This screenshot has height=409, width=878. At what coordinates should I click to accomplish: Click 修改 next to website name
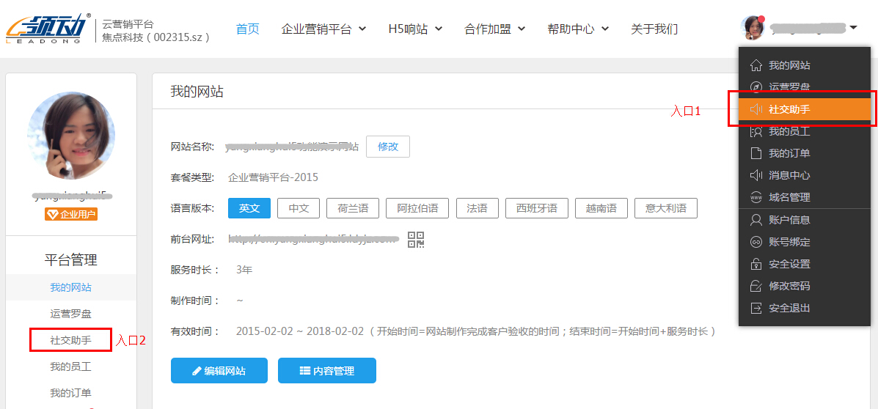387,147
